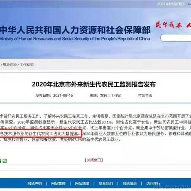Click the source label 农民工工作司
This screenshot has width=191, height=191.
(x=111, y=95)
